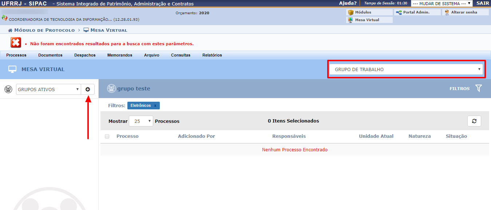Click the SAIR logout link
Screen dimensions: 491x210
tap(483, 3)
